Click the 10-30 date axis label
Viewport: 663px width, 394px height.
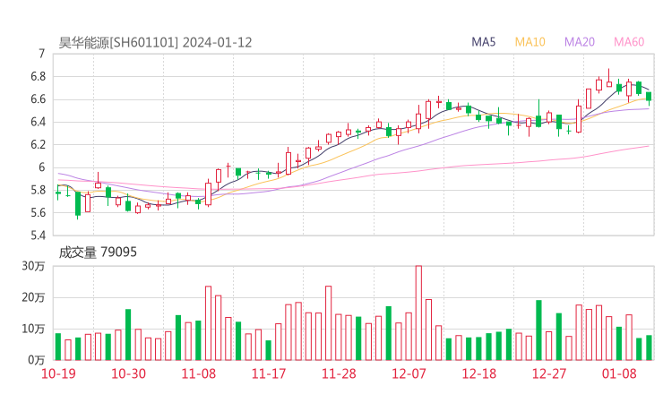click(128, 373)
